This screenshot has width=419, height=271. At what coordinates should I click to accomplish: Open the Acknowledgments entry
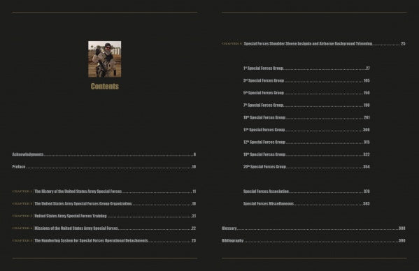[x=104, y=154]
